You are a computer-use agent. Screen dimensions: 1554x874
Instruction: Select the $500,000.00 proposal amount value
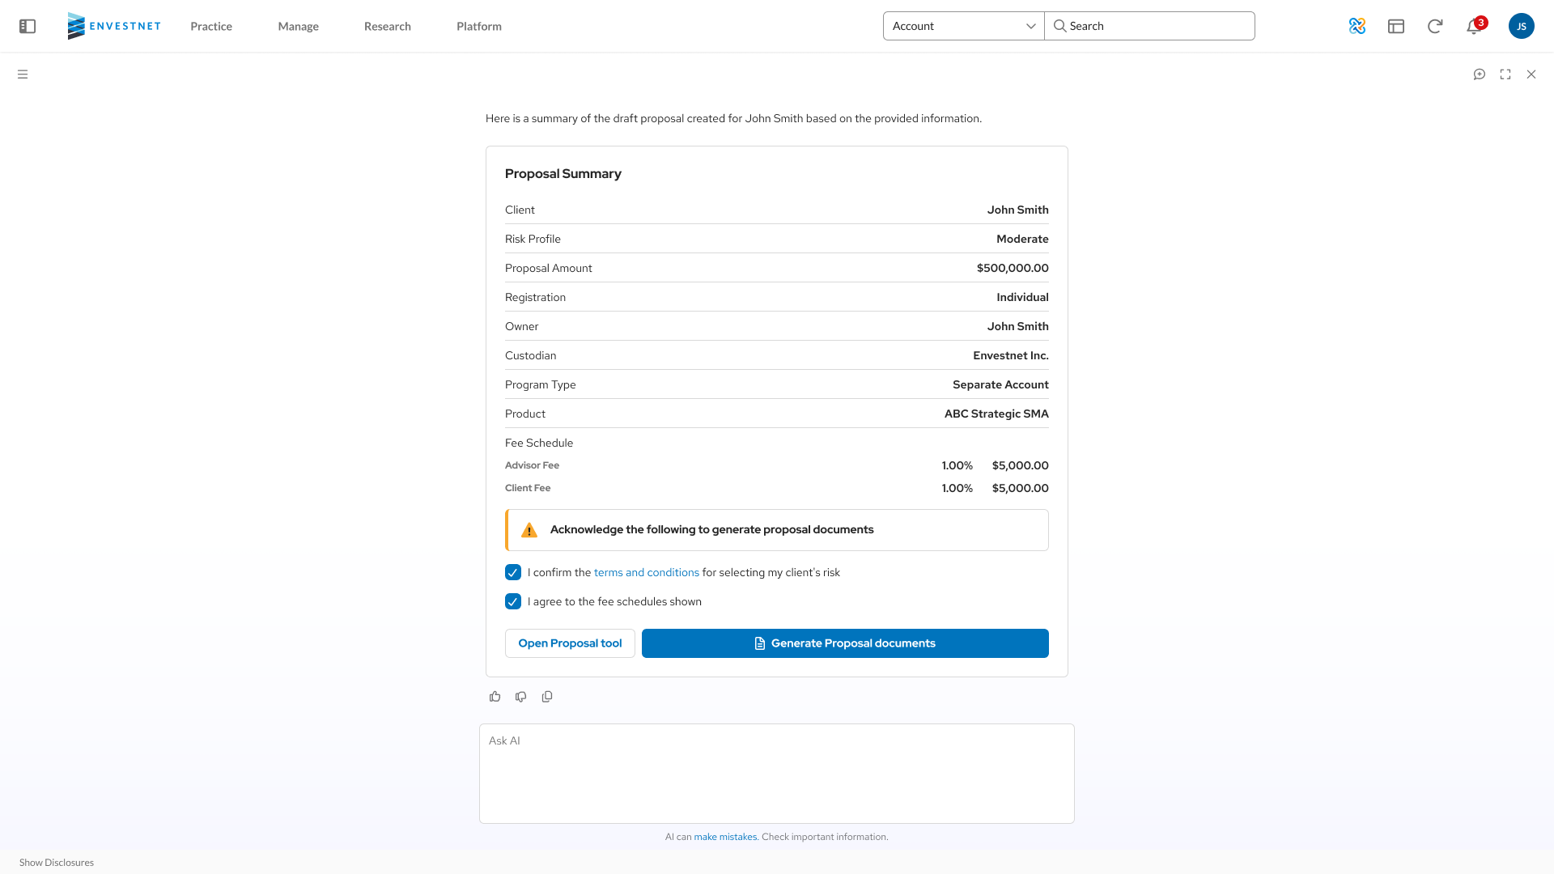[x=1013, y=268]
